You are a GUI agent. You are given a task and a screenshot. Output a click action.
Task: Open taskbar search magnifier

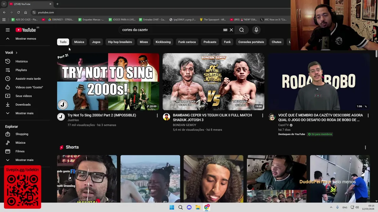(x=180, y=207)
